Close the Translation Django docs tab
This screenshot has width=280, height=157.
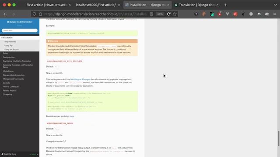pyautogui.click(x=217, y=5)
